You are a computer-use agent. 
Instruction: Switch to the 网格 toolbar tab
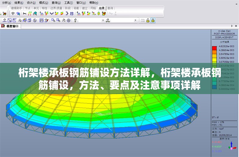point(93,8)
